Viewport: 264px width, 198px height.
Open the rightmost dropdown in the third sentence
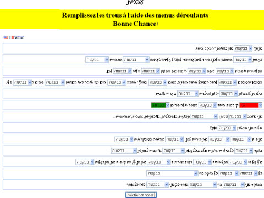click(225, 71)
